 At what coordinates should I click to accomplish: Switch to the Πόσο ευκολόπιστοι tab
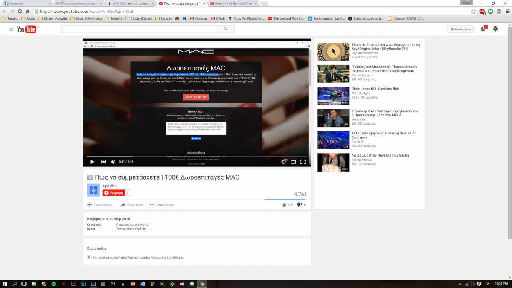click(79, 3)
